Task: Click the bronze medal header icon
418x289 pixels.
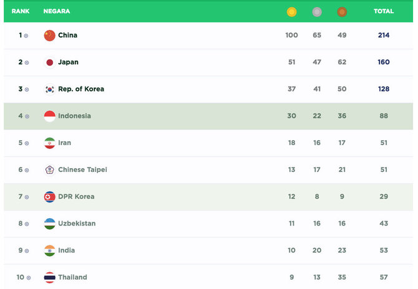Action: (x=342, y=12)
